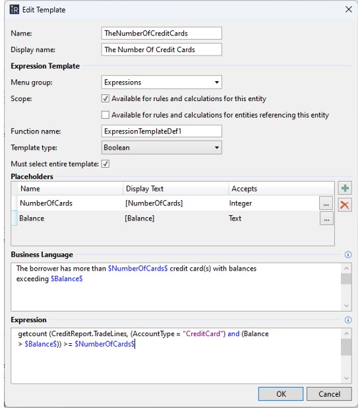Click $NumberOfCards$ token in Business Language
The height and width of the screenshot is (408, 358).
(x=138, y=269)
